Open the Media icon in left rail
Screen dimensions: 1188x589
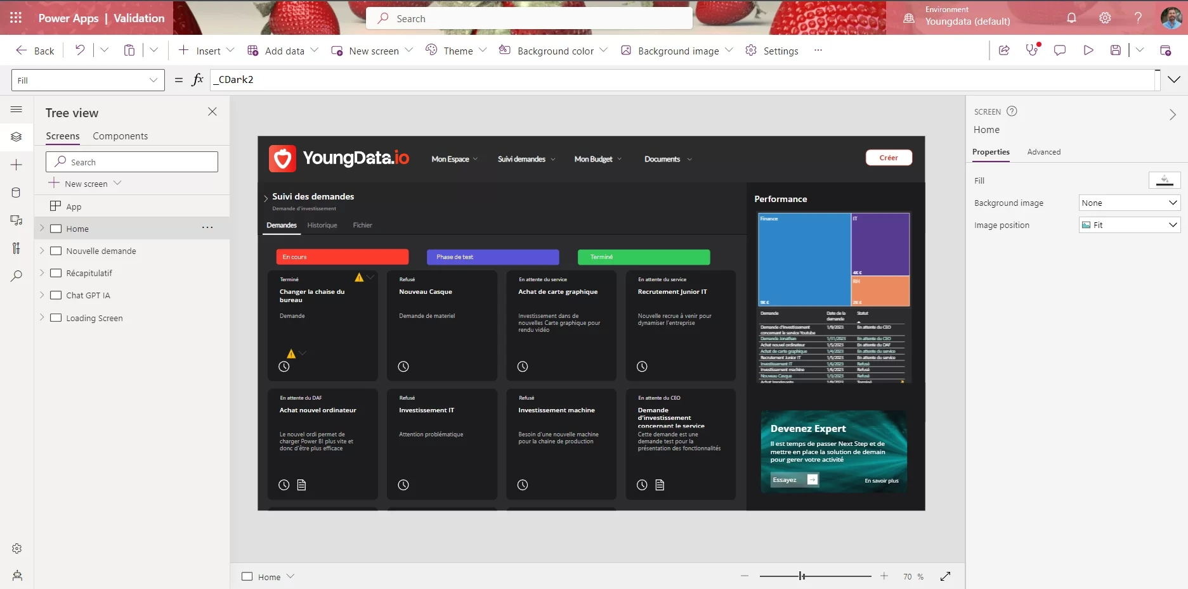click(16, 220)
